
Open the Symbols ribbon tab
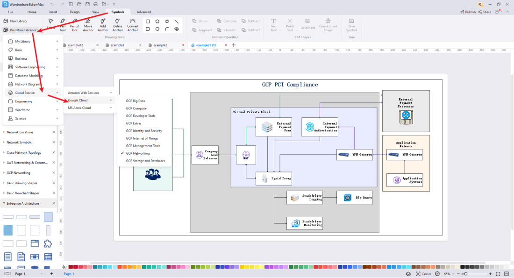118,12
